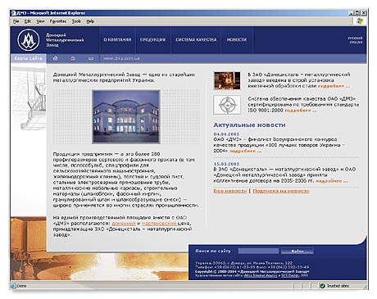Click the мартеновский link in the text
The width and height of the screenshot is (377, 299).
(x=160, y=224)
